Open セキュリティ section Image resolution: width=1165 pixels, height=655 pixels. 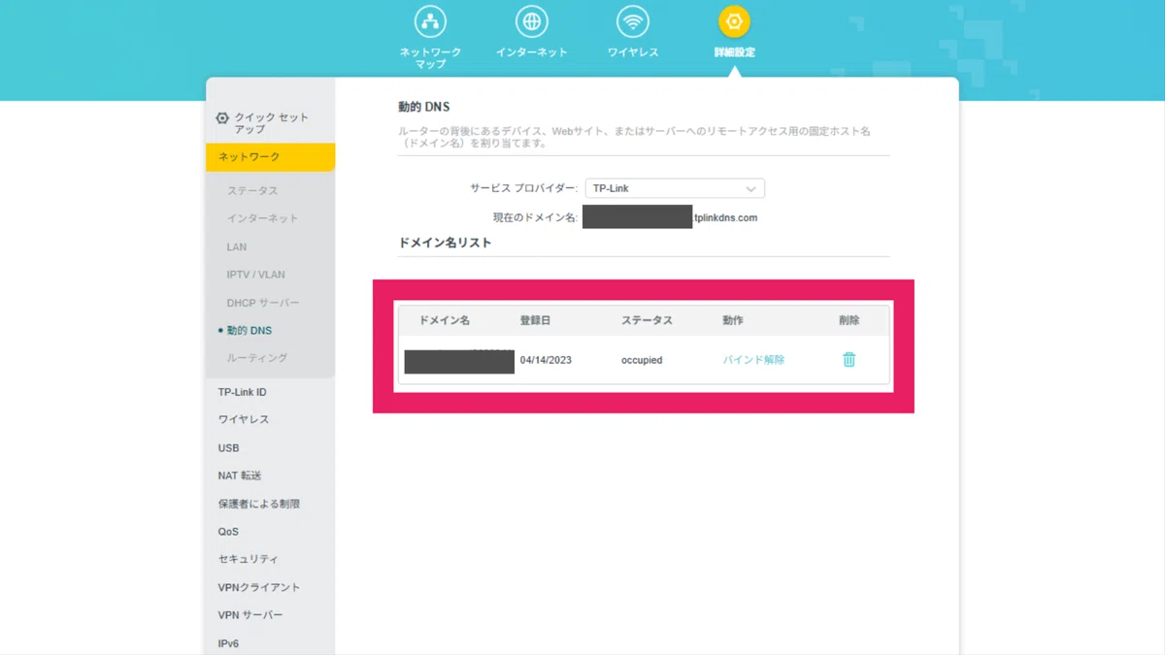coord(248,560)
